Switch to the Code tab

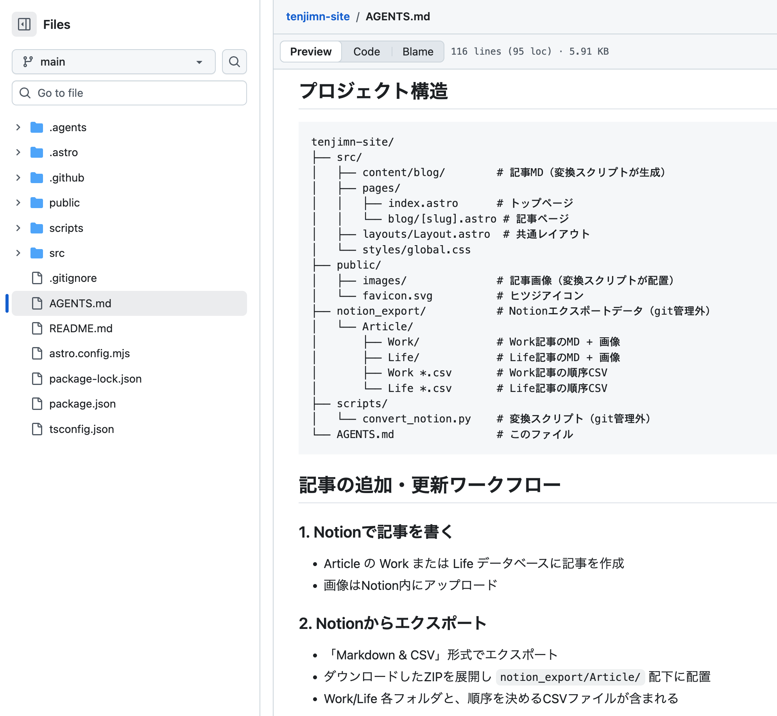click(366, 52)
